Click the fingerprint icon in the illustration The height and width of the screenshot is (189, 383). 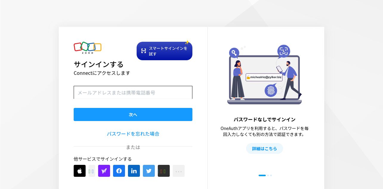pos(271,91)
